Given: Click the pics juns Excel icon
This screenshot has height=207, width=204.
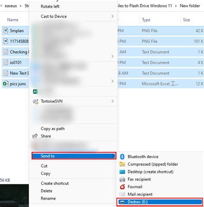Looking at the screenshot, I should [6, 84].
